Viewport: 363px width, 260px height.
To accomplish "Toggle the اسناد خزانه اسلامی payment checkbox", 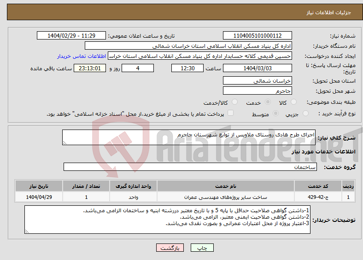I will [231, 113].
